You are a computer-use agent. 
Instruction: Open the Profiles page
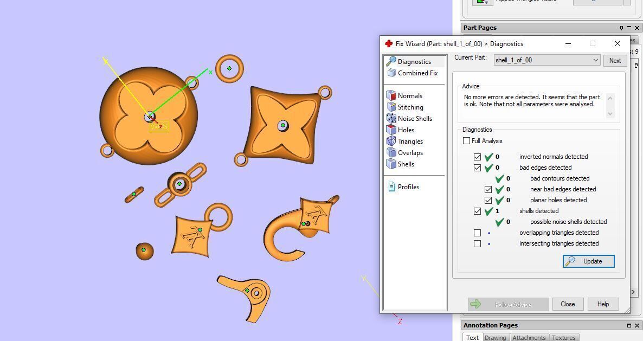[x=403, y=187]
